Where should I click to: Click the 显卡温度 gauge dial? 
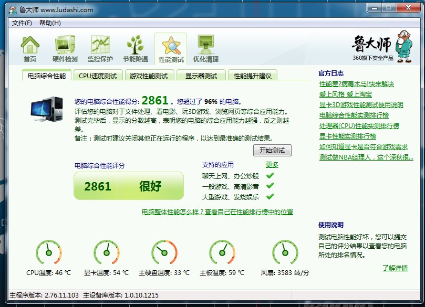tap(107, 252)
